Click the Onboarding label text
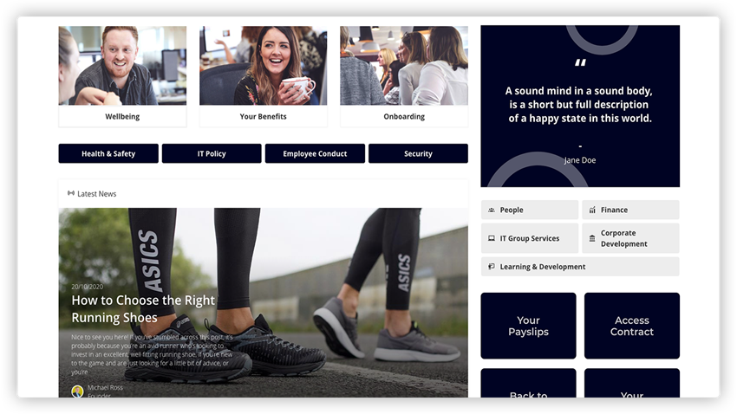This screenshot has height=414, width=737. 404,117
